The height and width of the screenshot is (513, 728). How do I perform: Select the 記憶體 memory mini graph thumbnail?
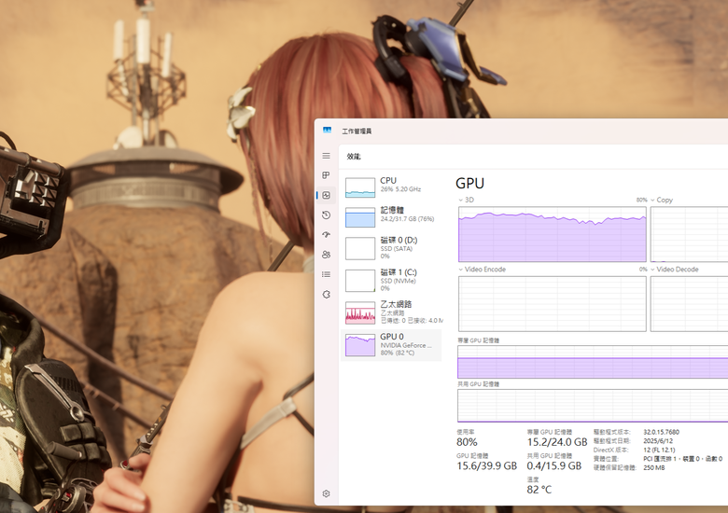[x=360, y=217]
